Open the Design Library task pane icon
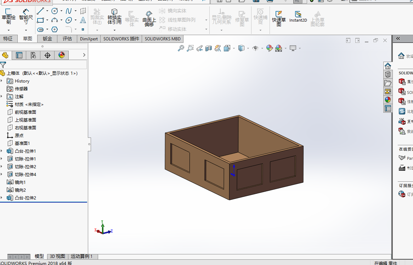 tap(388, 74)
